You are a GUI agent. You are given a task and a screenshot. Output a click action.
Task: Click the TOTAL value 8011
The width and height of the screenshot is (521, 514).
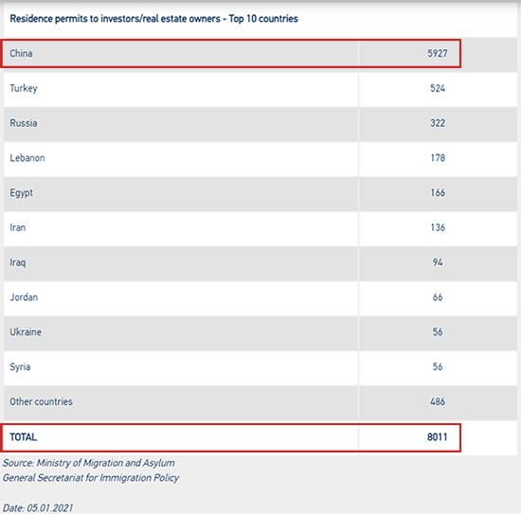click(x=437, y=437)
